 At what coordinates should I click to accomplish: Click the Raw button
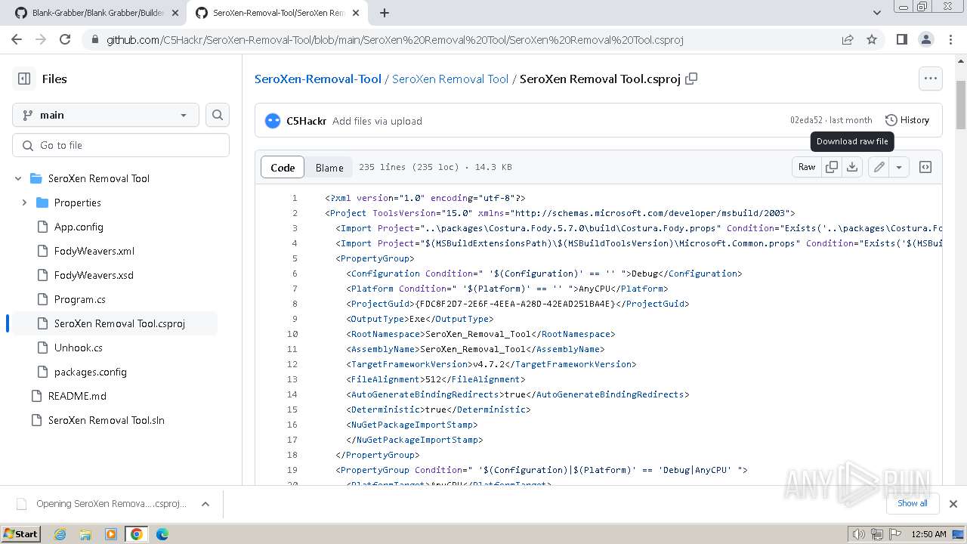[x=807, y=167]
